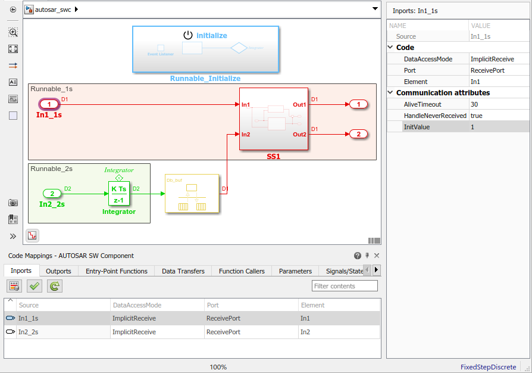Select the Image tool in the palette
The width and height of the screenshot is (532, 373).
(13, 99)
